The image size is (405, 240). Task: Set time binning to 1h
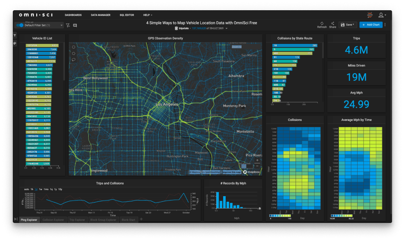32,189
